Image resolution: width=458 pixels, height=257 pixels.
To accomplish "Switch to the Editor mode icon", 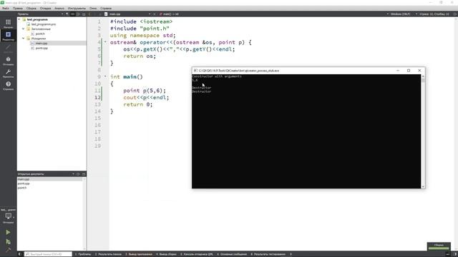I will (x=8, y=35).
